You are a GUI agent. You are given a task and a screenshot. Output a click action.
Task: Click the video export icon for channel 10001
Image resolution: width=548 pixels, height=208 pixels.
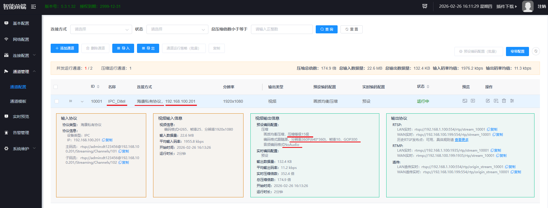point(496,101)
